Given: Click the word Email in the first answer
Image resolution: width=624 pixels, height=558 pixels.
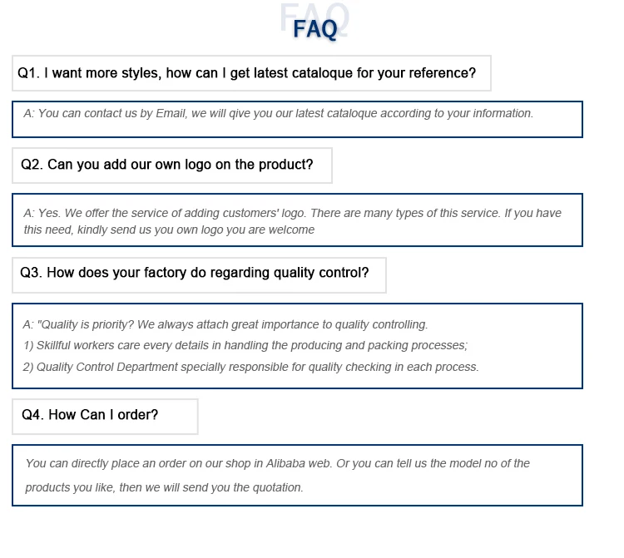Looking at the screenshot, I should (171, 113).
